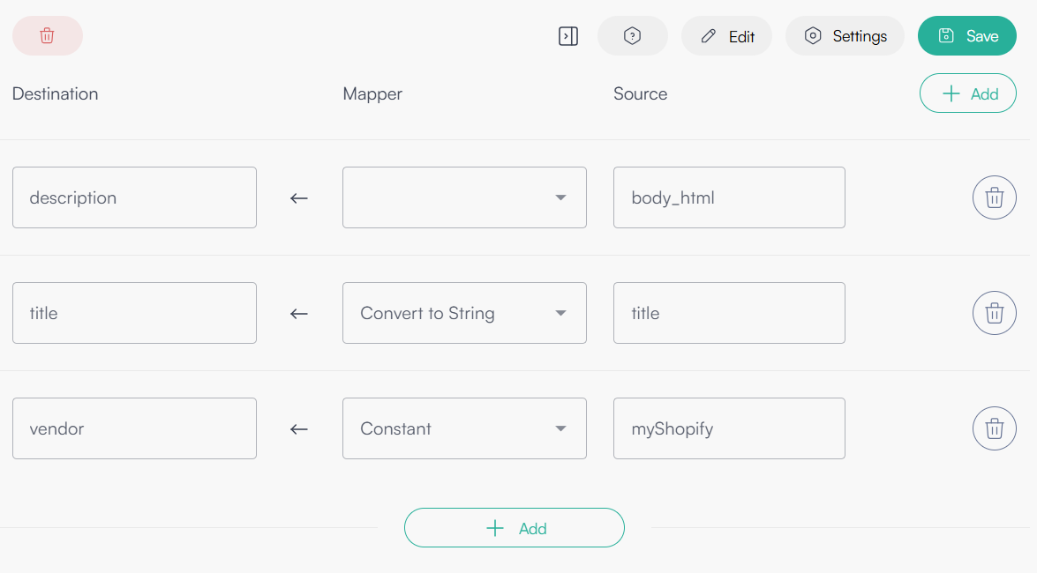Viewport: 1037px width, 573px height.
Task: Open the Constant mapper dropdown
Action: click(x=464, y=428)
